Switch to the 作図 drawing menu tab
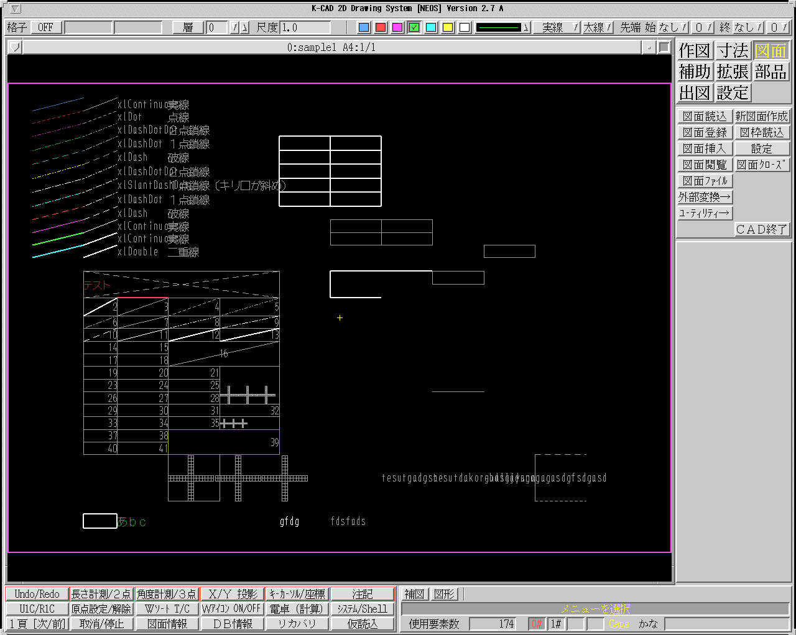This screenshot has width=796, height=635. coord(695,50)
